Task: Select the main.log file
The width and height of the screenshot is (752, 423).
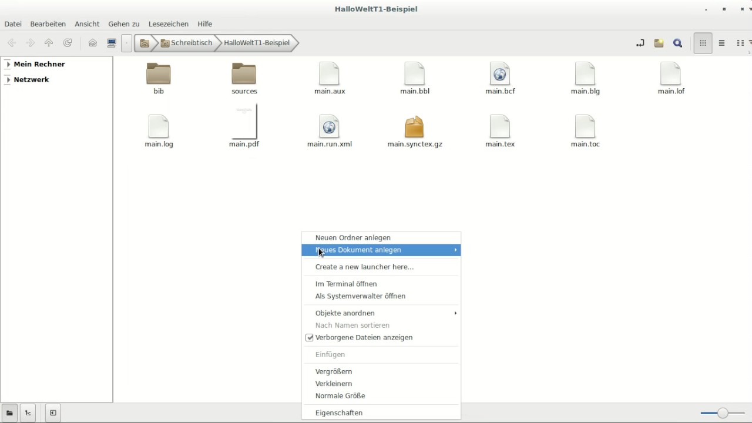Action: [159, 131]
